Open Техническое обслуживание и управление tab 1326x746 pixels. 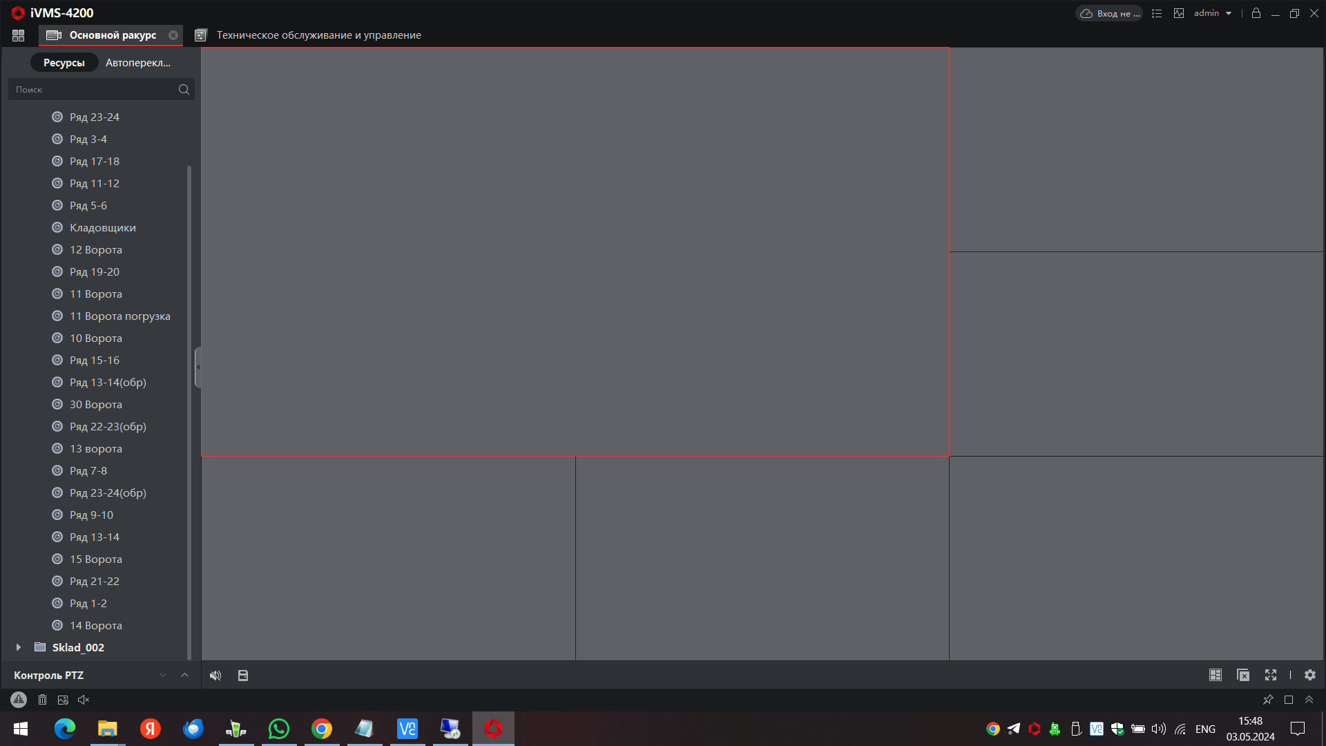click(309, 35)
